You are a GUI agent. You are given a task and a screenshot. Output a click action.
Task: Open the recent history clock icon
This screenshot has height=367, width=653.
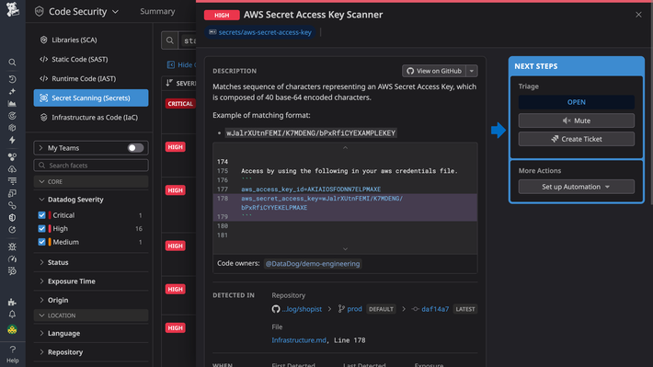click(12, 79)
